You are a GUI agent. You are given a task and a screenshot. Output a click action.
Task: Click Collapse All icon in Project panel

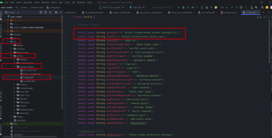pos(51,12)
